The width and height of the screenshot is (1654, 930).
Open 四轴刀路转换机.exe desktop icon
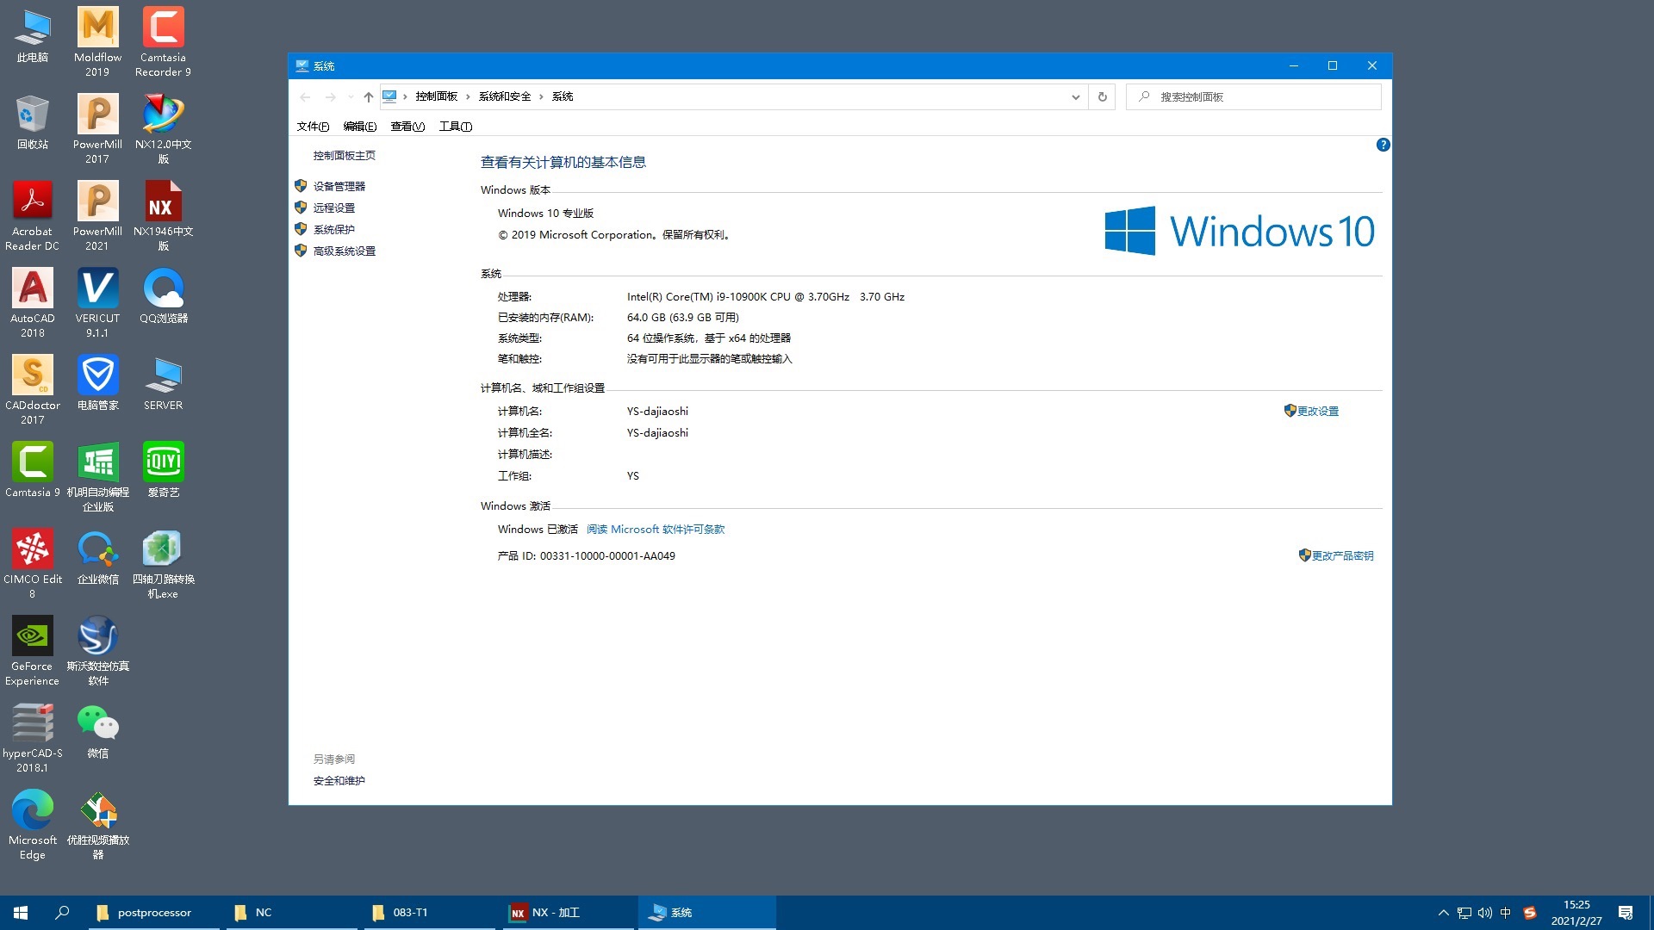(163, 564)
